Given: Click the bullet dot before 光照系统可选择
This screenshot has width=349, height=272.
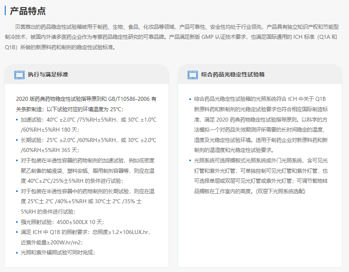Looking at the screenshot, I should [x=190, y=160].
